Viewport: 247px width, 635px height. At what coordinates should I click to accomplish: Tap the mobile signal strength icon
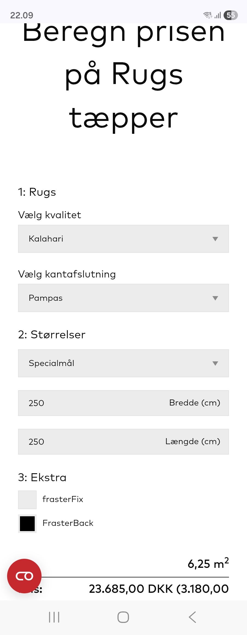218,15
